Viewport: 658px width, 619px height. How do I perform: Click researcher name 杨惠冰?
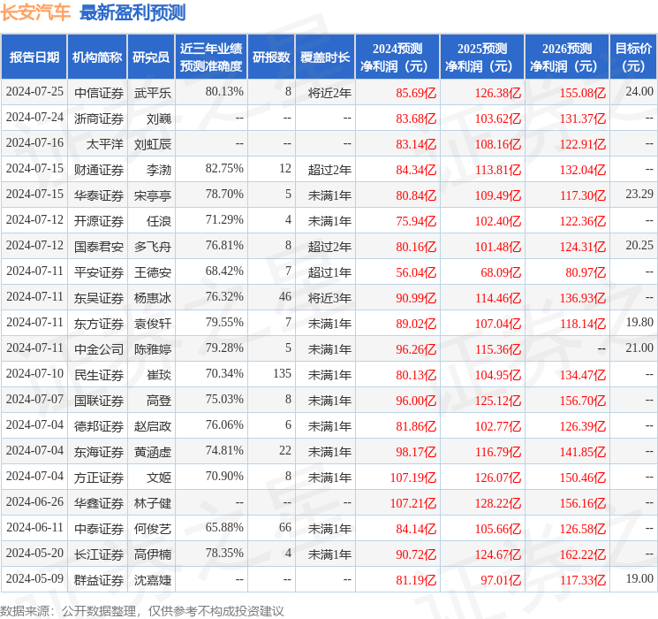click(153, 298)
